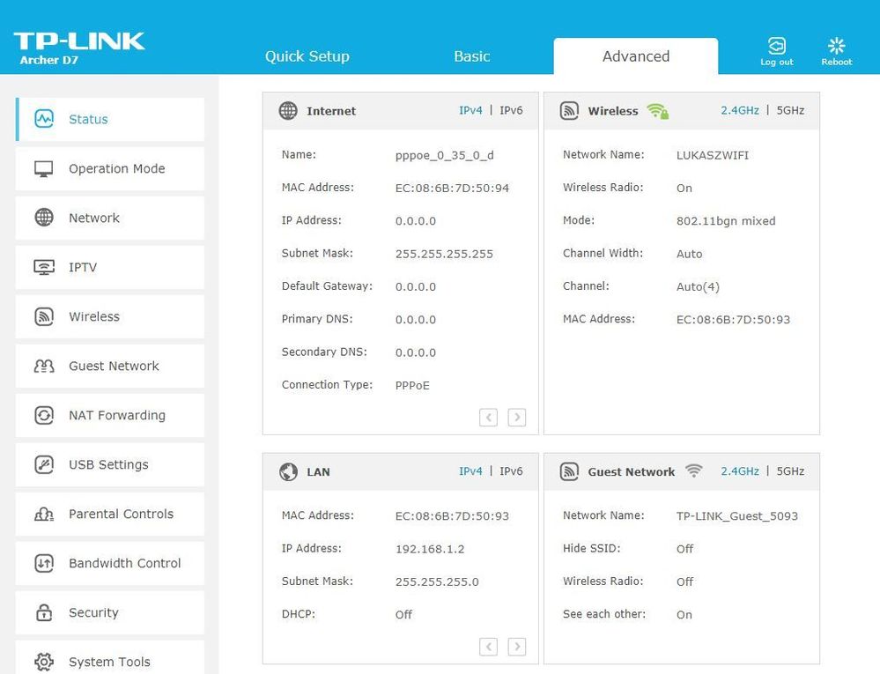This screenshot has height=674, width=880.
Task: Click the USB Settings sidebar icon
Action: pos(44,464)
